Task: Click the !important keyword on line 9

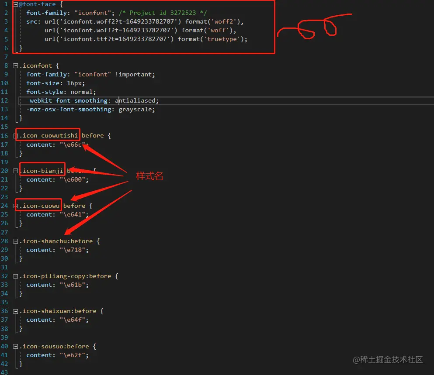Action: pyautogui.click(x=133, y=74)
